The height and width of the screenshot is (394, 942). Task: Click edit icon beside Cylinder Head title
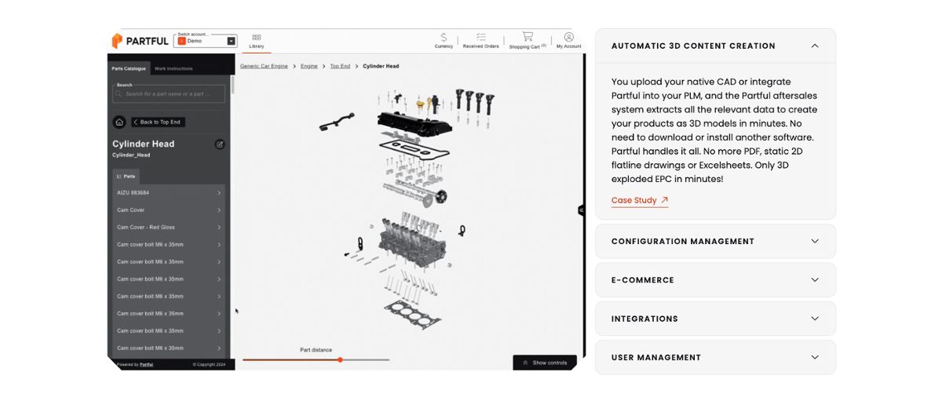(x=220, y=144)
